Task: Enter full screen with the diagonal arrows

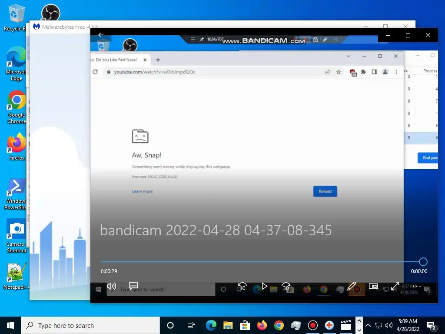Action: coord(395,286)
